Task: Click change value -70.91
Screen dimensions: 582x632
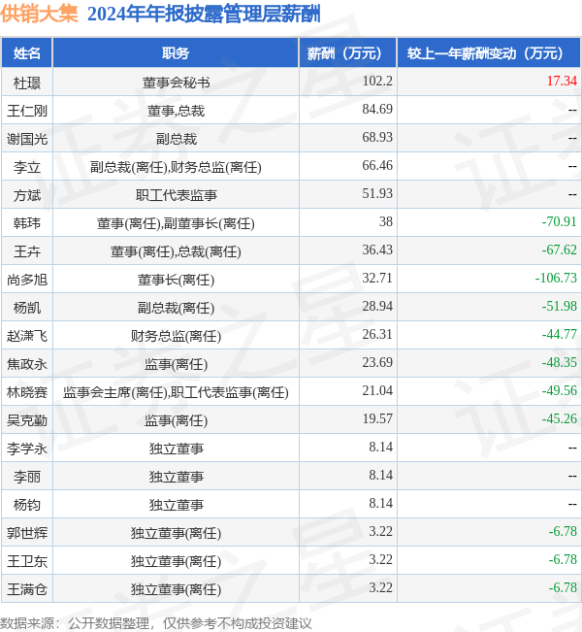Action: [560, 222]
